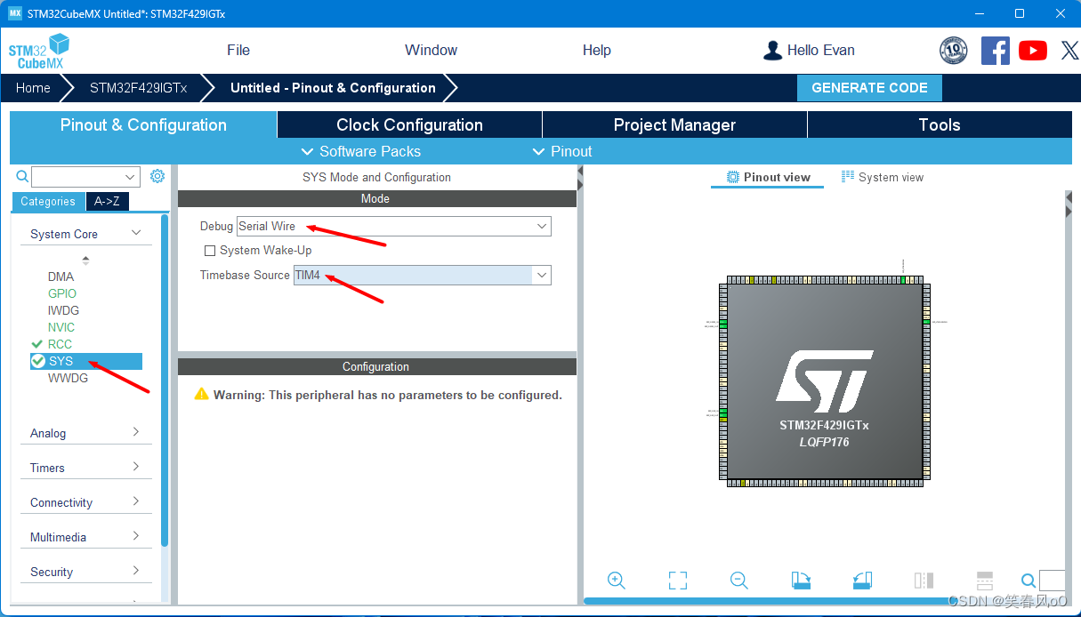Zoom out of the pinout chip view
Screen dimensions: 1081x617
coord(738,581)
